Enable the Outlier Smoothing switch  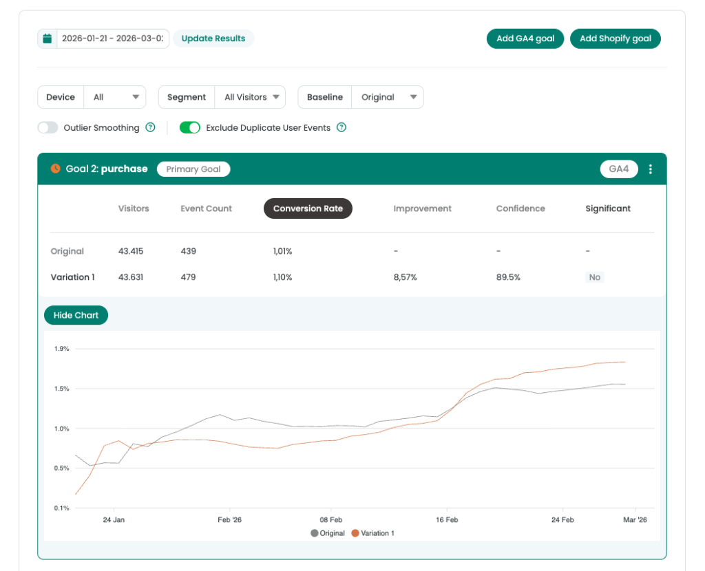pyautogui.click(x=48, y=127)
